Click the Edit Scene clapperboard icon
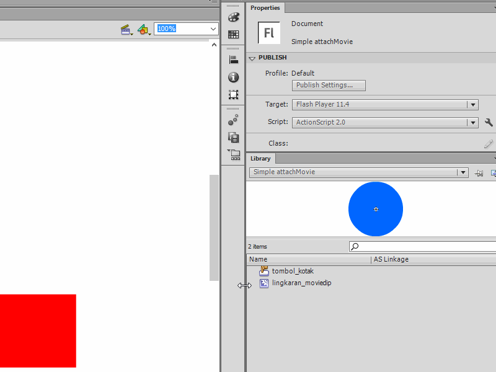The width and height of the screenshot is (496, 372). click(x=126, y=29)
